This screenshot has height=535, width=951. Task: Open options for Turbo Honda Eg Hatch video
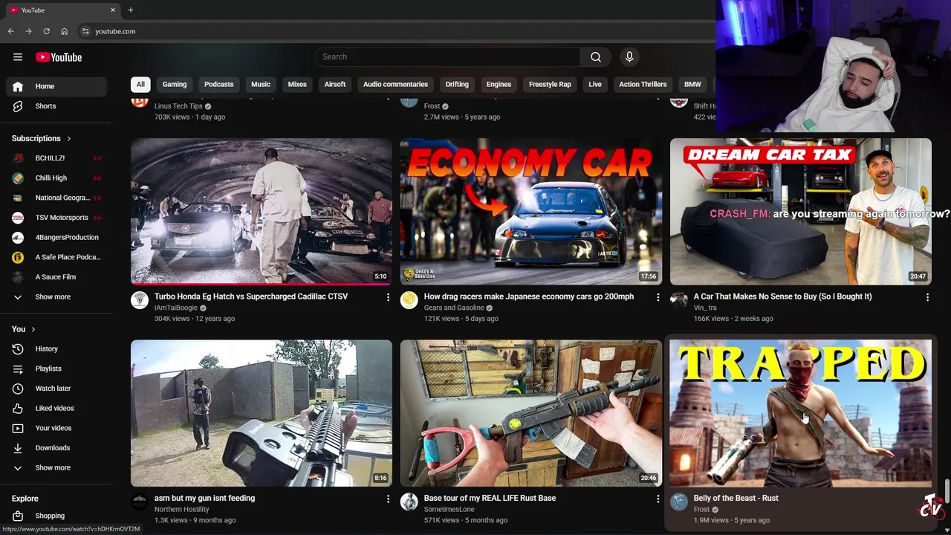click(x=388, y=297)
